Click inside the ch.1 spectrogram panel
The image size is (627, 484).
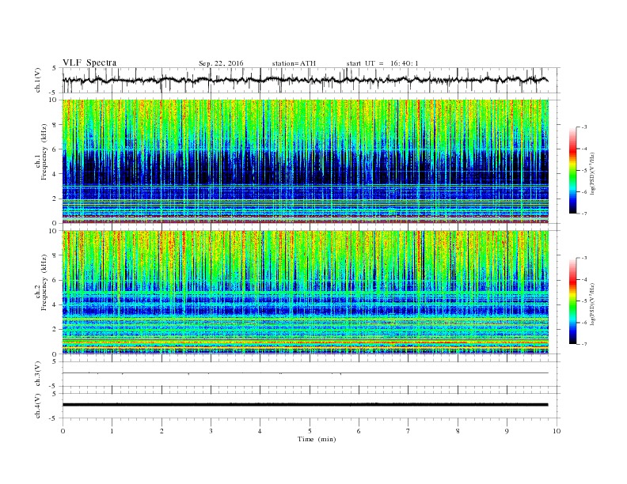point(305,161)
